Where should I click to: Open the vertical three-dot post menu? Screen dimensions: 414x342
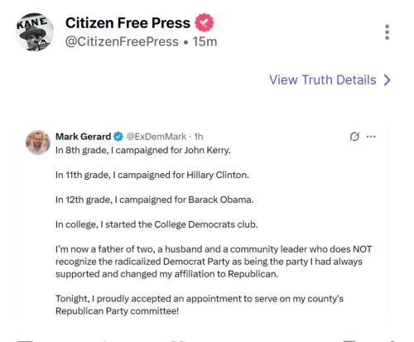[388, 32]
